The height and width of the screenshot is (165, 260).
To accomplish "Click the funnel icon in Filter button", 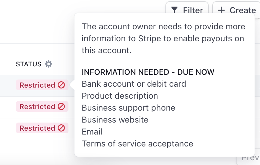I will point(174,10).
